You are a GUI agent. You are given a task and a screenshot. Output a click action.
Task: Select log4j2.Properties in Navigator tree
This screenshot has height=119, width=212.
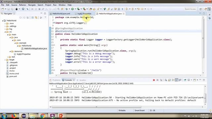point(24,54)
